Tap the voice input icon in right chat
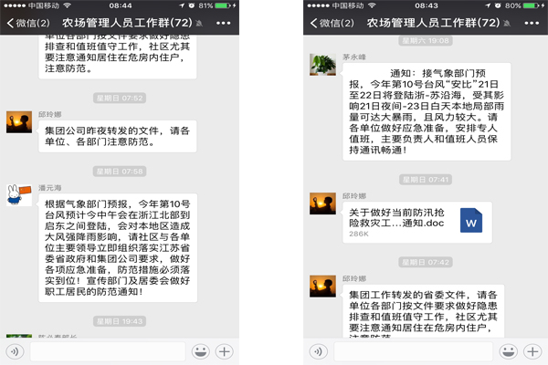 tap(319, 351)
